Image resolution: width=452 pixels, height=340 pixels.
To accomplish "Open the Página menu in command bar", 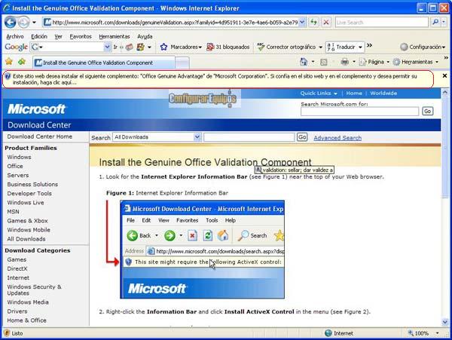I will [x=374, y=62].
